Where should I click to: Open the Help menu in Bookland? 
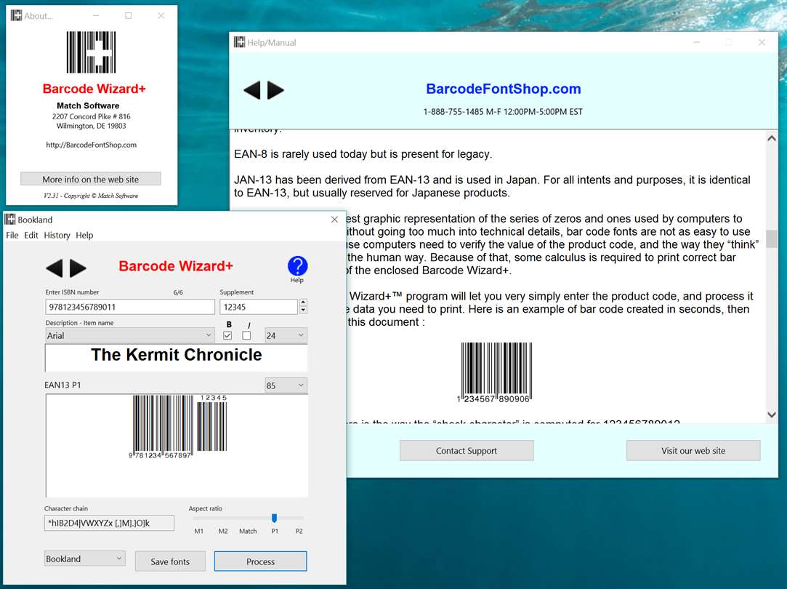pos(84,235)
